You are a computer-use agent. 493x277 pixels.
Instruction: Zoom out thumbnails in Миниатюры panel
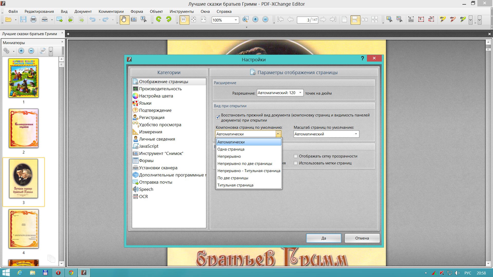(x=31, y=51)
